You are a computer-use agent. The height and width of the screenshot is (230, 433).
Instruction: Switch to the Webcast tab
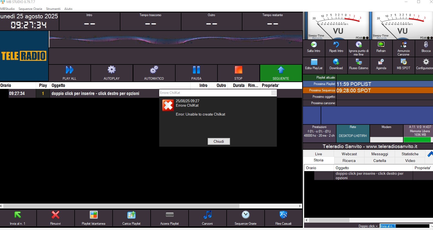349,154
